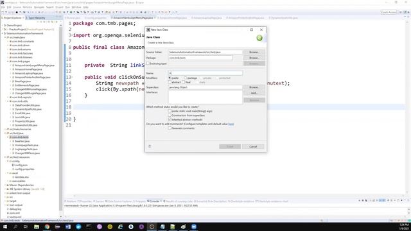Check public static void main stub option

point(170,111)
